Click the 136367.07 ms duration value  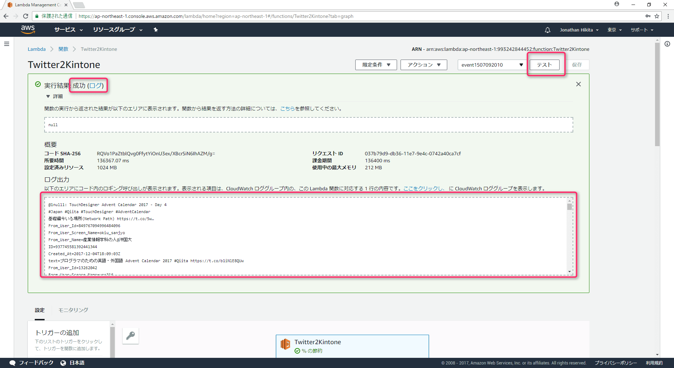coord(113,161)
